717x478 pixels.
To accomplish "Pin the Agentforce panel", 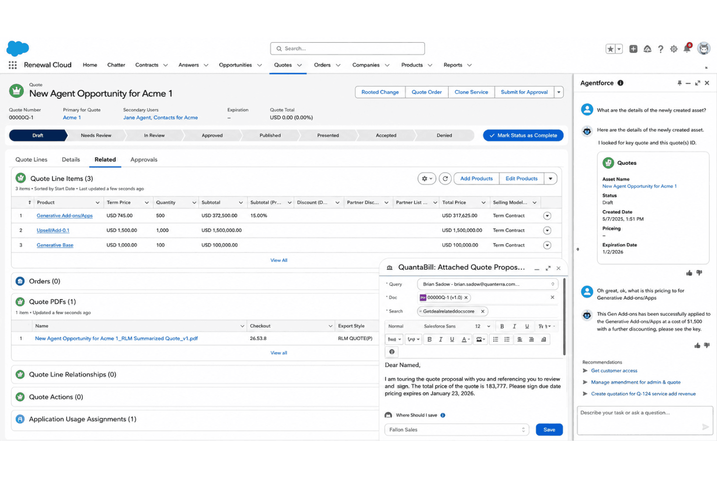I will 679,83.
